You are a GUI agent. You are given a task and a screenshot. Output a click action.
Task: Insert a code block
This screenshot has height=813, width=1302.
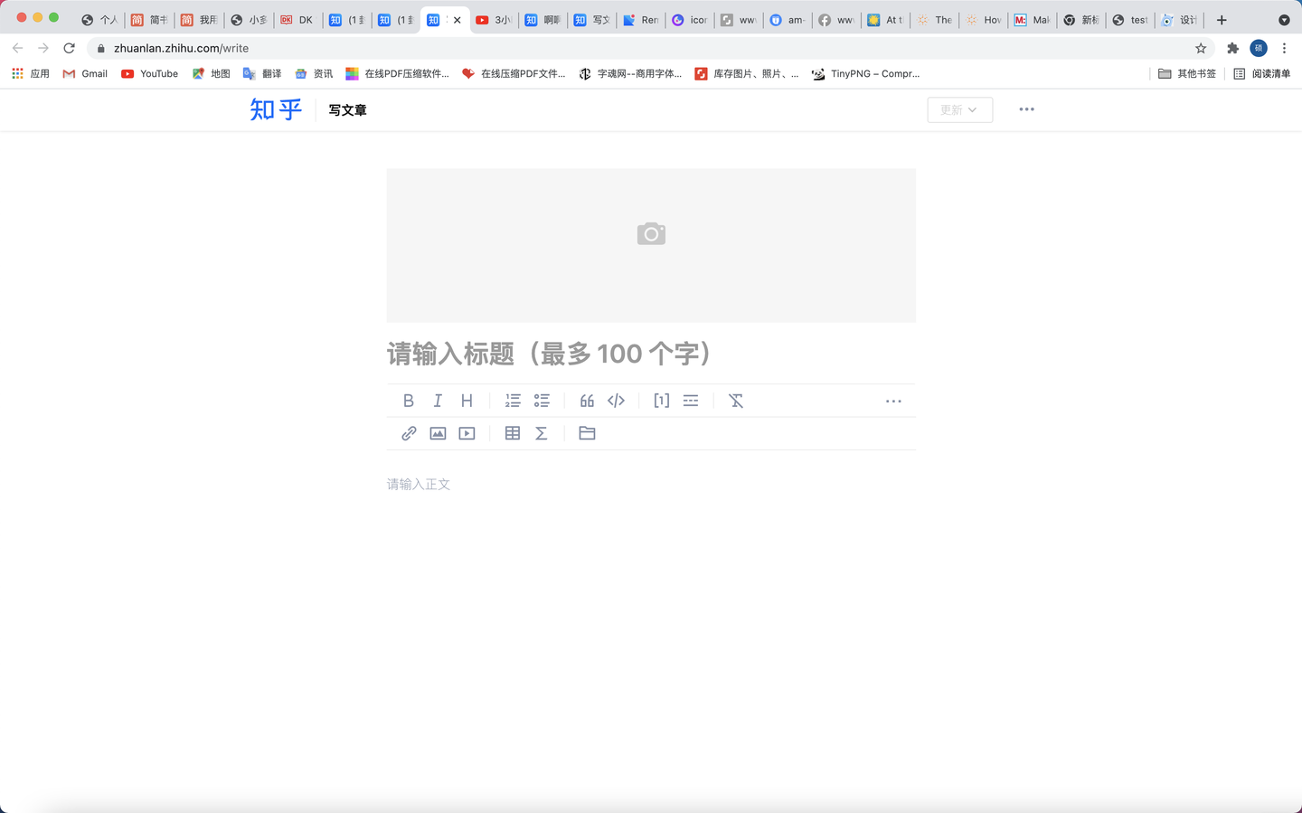[616, 400]
